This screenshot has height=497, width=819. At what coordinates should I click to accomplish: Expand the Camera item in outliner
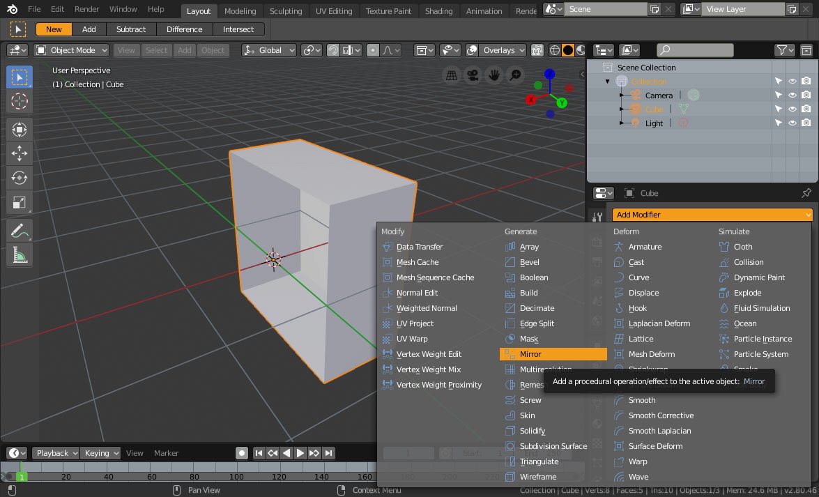pyautogui.click(x=622, y=95)
